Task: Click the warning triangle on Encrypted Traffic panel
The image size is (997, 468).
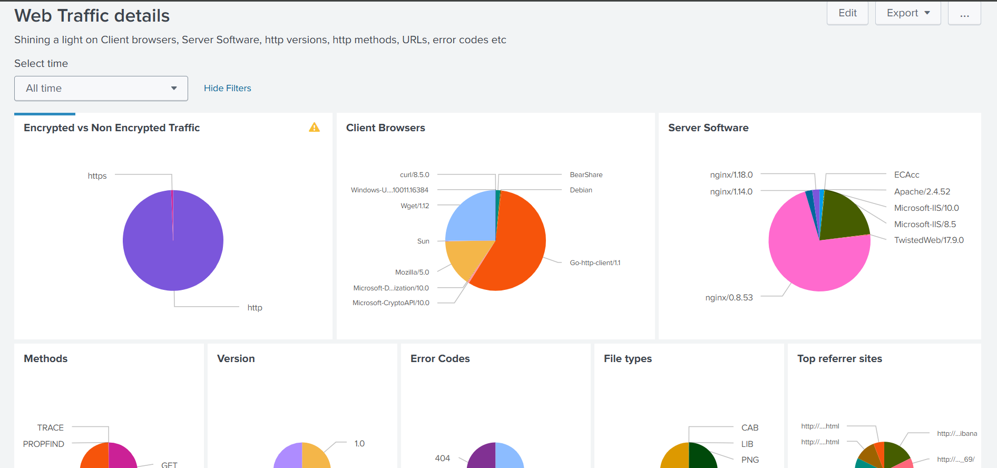Action: click(x=315, y=128)
